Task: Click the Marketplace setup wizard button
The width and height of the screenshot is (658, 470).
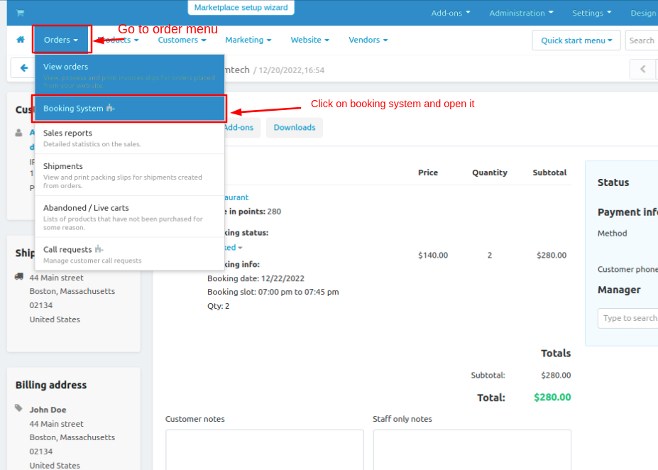Action: pyautogui.click(x=241, y=8)
